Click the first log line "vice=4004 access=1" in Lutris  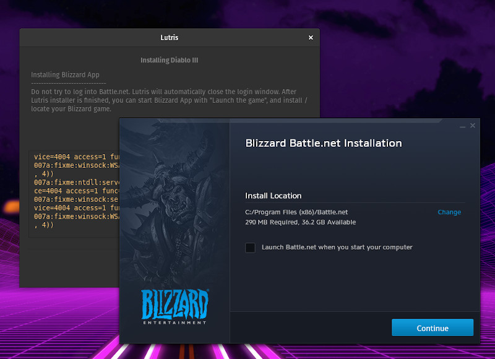(x=77, y=157)
